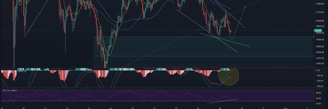Select the RSI (14, close) indicator label
The image size is (328, 109).
tap(9, 91)
